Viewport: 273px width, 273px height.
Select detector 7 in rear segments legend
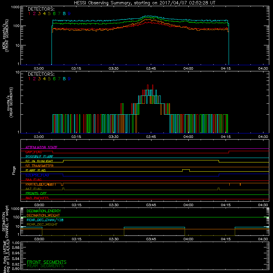point(59,79)
